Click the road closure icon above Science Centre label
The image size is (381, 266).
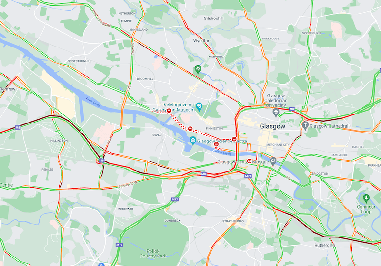[234, 139]
